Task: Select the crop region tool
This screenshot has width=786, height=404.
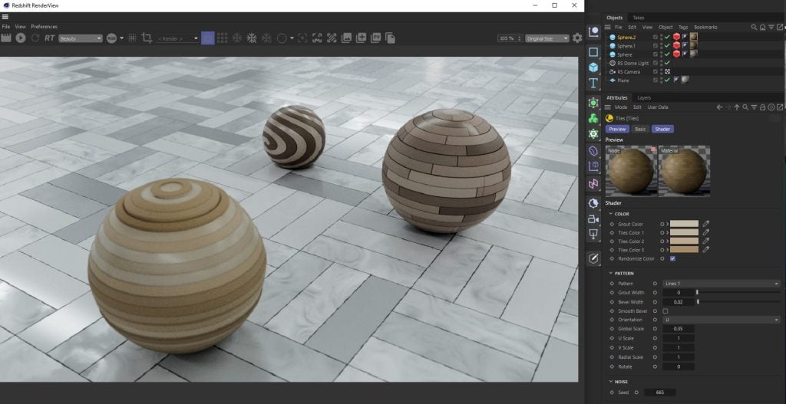Action: pos(147,38)
